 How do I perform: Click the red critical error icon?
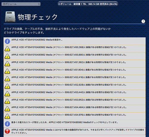tap(7, 131)
